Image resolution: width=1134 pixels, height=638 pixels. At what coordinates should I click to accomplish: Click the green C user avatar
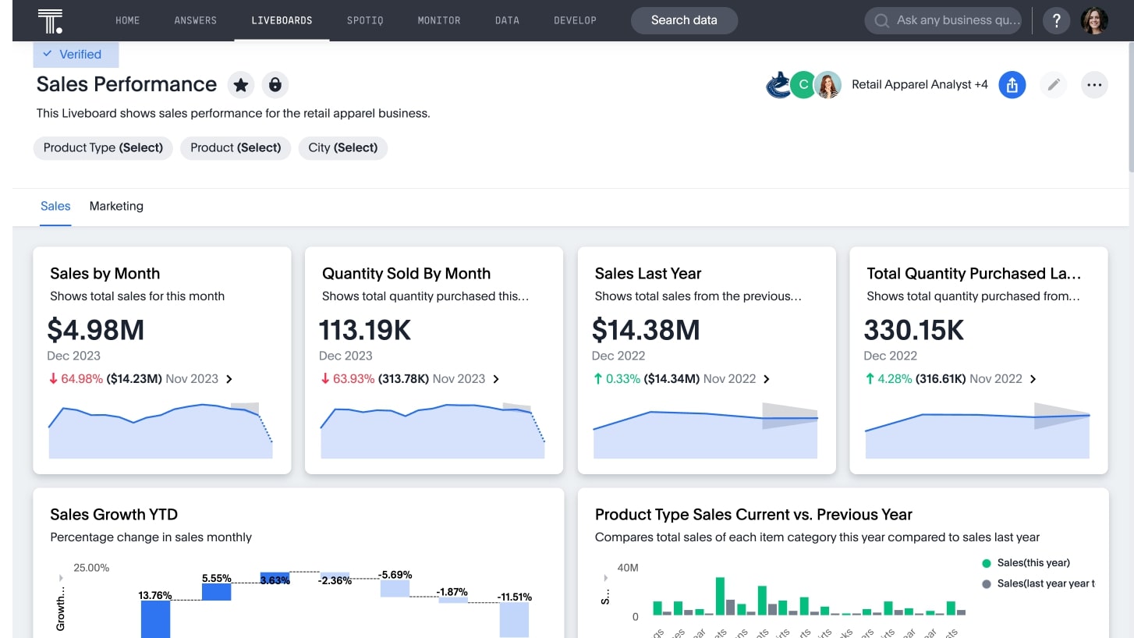[x=803, y=85]
